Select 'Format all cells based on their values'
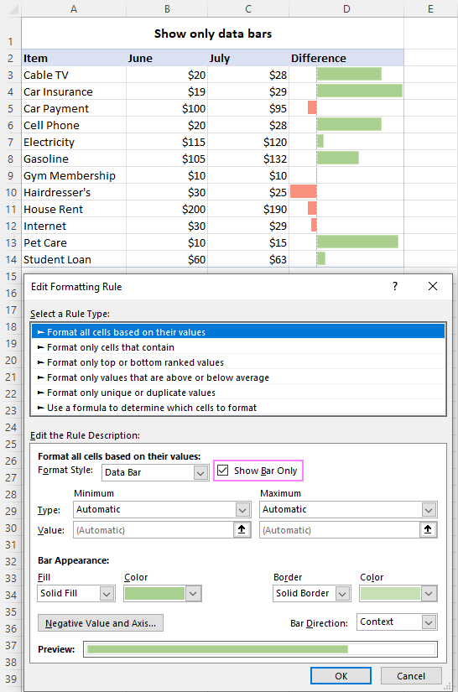Image resolution: width=458 pixels, height=692 pixels. pos(238,332)
